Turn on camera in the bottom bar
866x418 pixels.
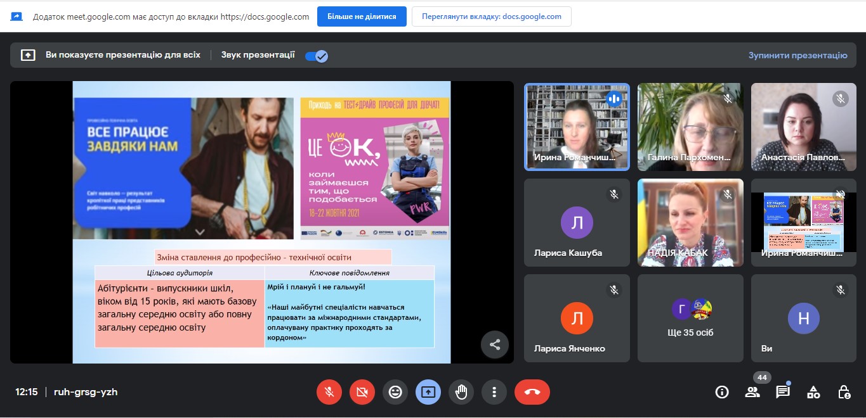coord(362,392)
